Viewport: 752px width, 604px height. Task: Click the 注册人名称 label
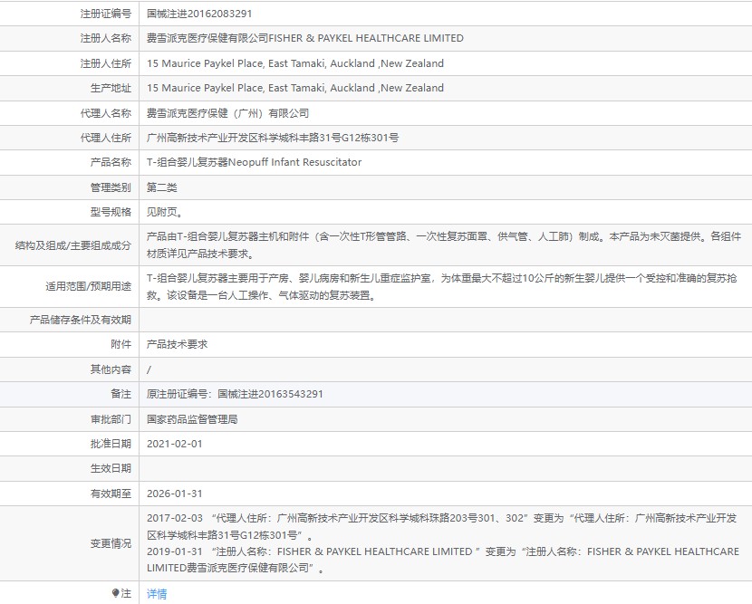105,38
